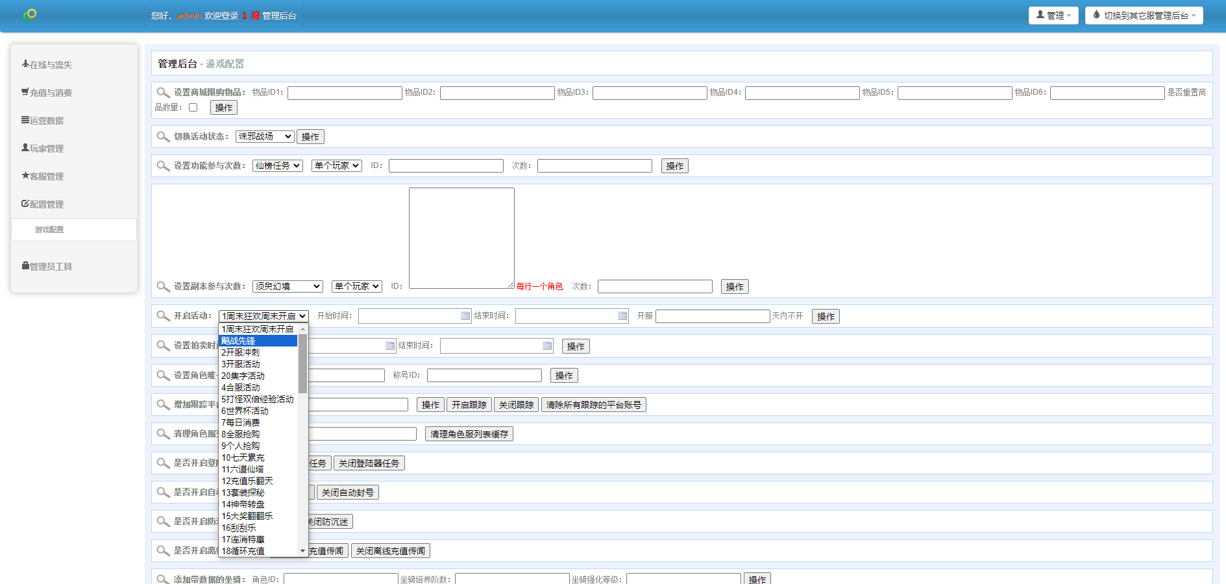The width and height of the screenshot is (1226, 584).
Task: Choose 12充值乐翻天 from the open list
Action: pos(247,481)
